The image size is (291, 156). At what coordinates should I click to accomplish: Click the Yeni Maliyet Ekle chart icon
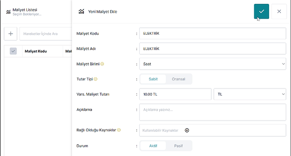pos(81,11)
